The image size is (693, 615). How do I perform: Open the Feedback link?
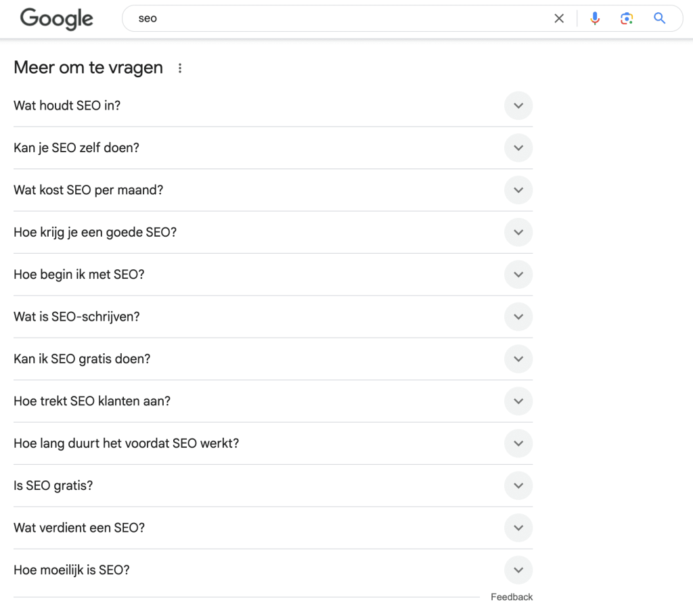[512, 597]
